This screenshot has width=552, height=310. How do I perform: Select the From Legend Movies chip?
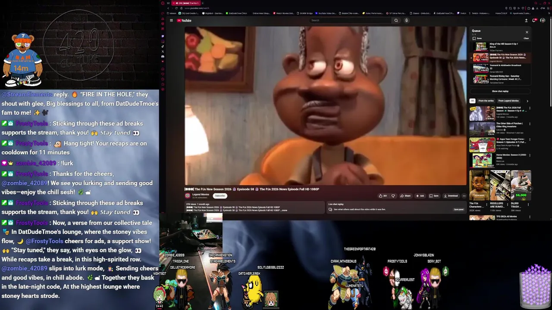508,101
